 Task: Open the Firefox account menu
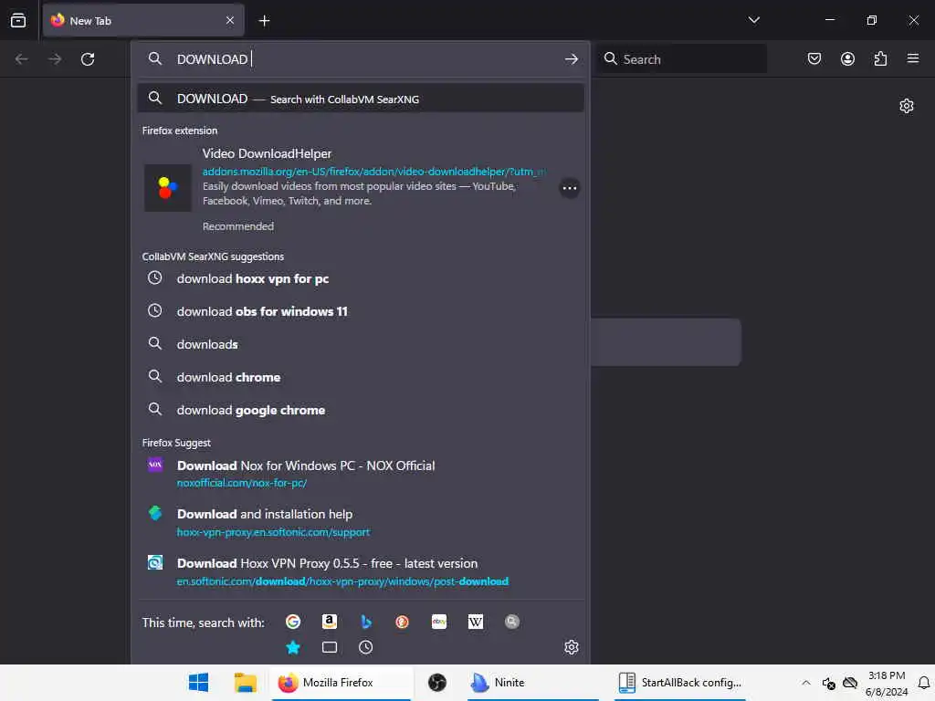click(x=847, y=58)
